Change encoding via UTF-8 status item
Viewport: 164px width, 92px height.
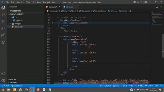pyautogui.click(x=125, y=86)
